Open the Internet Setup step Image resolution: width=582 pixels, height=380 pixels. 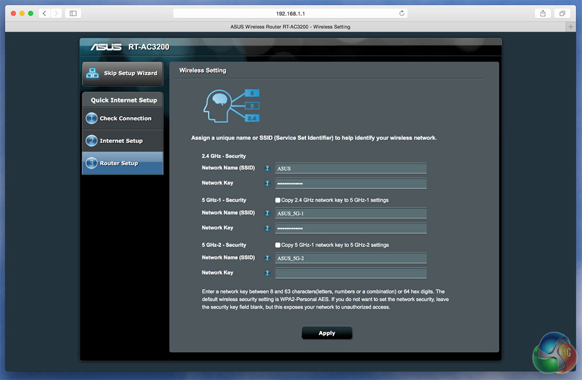click(x=123, y=141)
